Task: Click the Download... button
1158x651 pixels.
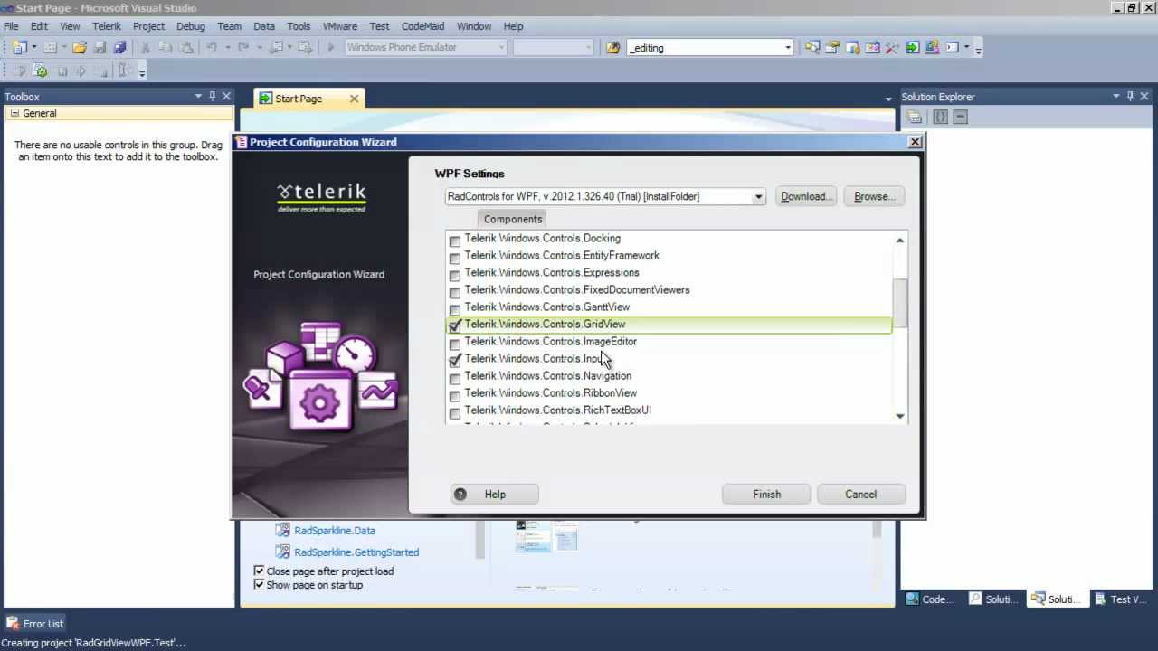Action: 805,196
